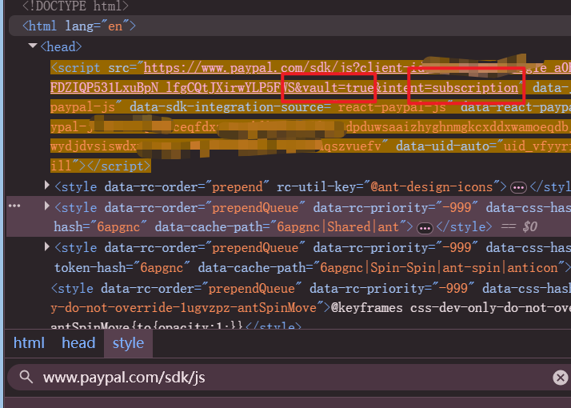The width and height of the screenshot is (571, 408).
Task: Click the @keyframes css-dev-only text
Action: 450,308
